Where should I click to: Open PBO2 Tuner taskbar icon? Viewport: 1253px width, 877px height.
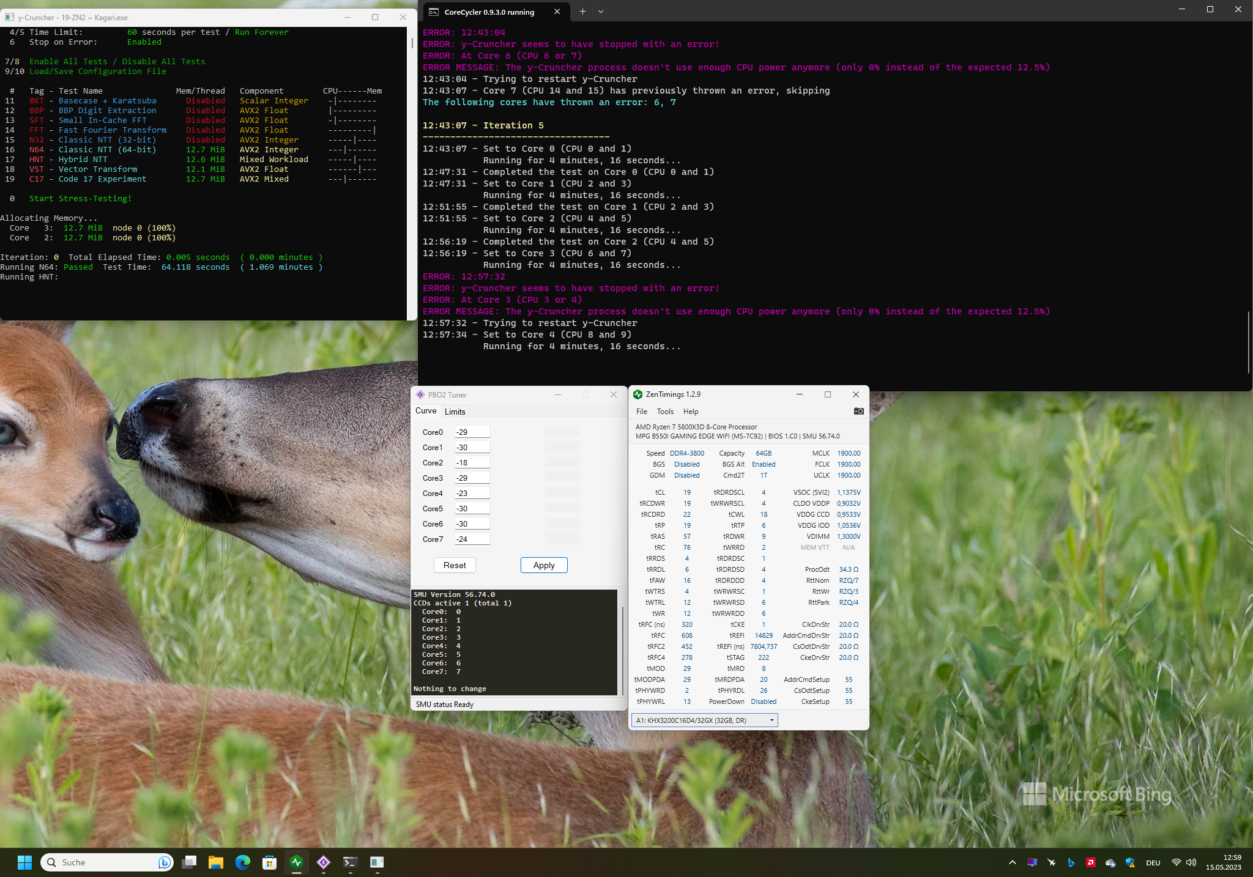click(324, 862)
